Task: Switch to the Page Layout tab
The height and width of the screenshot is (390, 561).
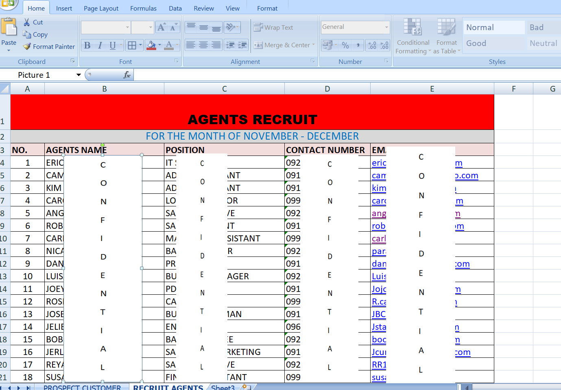Action: tap(101, 8)
